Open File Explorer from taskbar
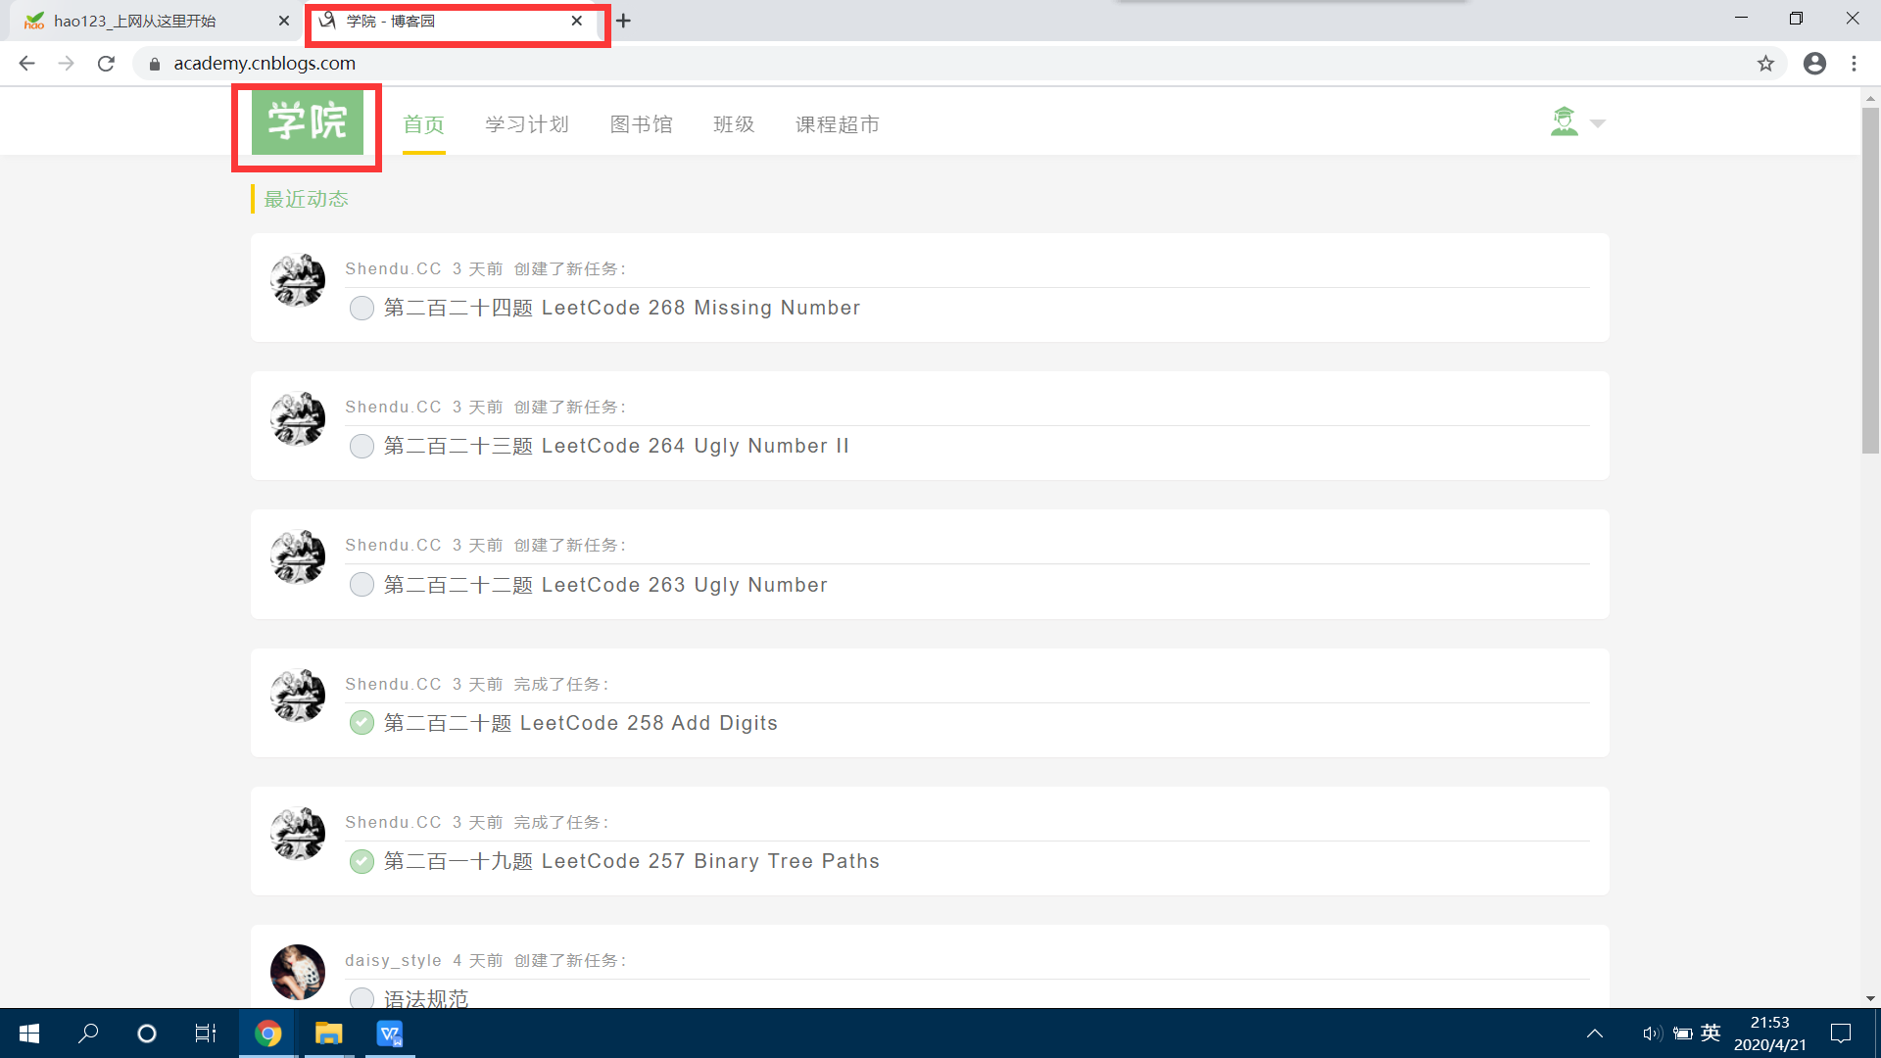The height and width of the screenshot is (1058, 1881). tap(328, 1034)
